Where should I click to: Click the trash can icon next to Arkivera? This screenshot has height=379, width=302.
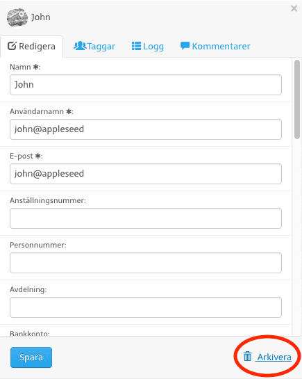click(247, 356)
